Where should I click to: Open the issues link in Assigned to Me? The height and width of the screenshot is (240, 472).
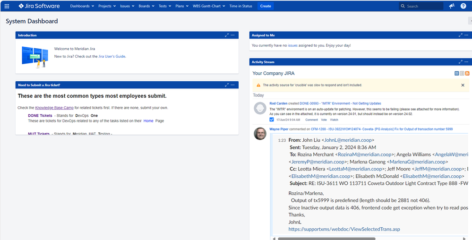(x=292, y=45)
